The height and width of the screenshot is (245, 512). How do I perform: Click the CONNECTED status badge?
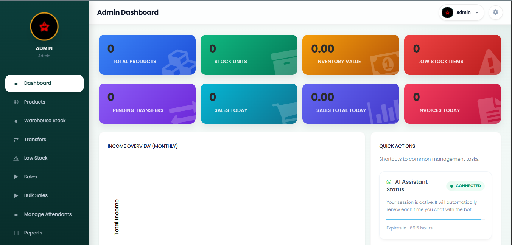tap(465, 186)
